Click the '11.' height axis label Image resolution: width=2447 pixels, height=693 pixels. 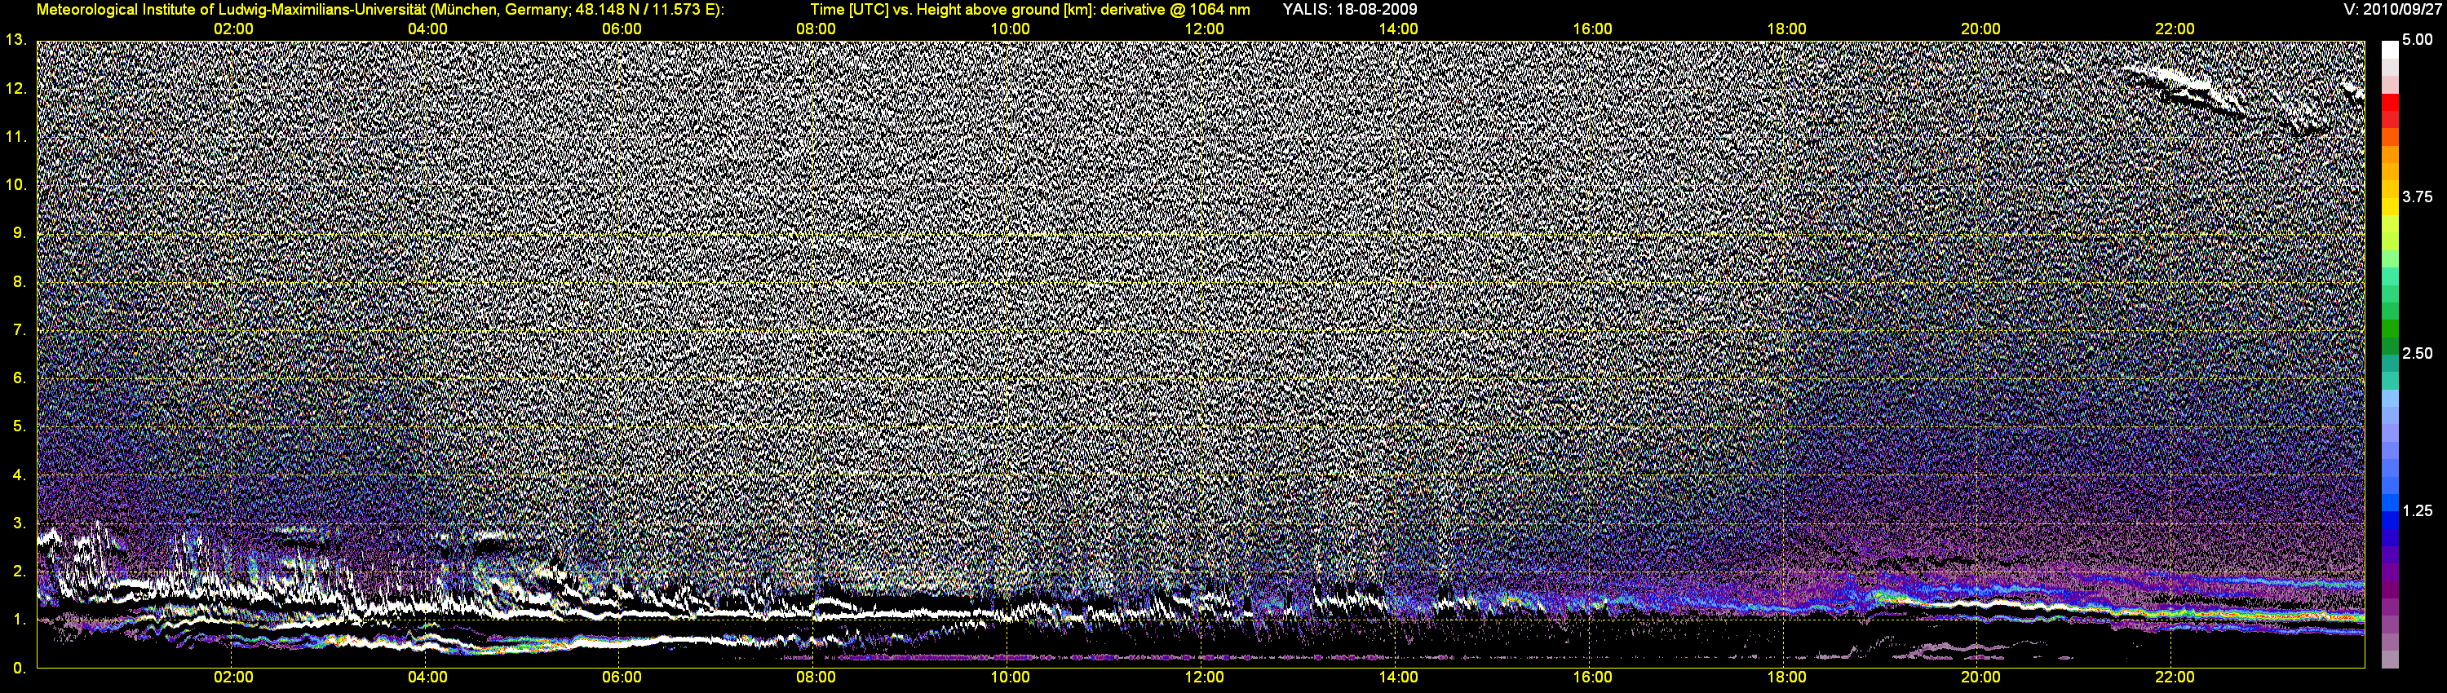(16, 137)
